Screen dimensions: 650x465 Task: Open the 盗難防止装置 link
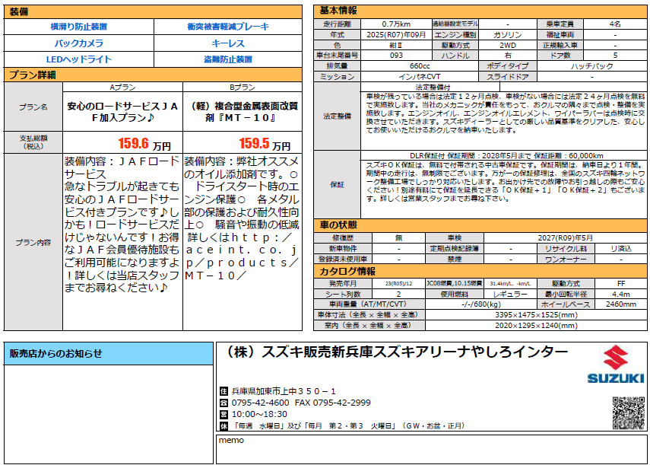click(x=228, y=59)
